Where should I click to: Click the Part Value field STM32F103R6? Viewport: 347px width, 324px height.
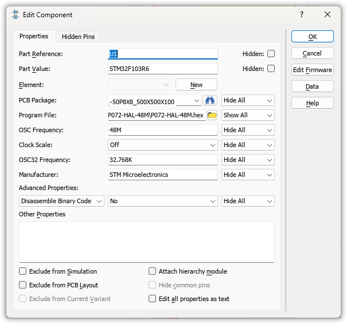pyautogui.click(x=163, y=69)
